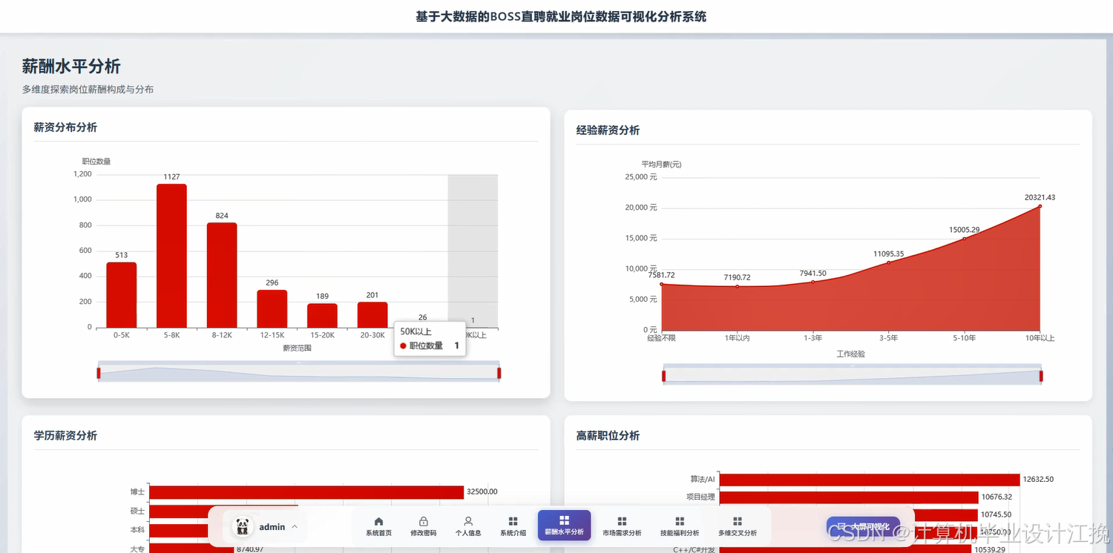Click the 5-10年 data point 15005.29
1113x553 pixels.
(x=965, y=239)
